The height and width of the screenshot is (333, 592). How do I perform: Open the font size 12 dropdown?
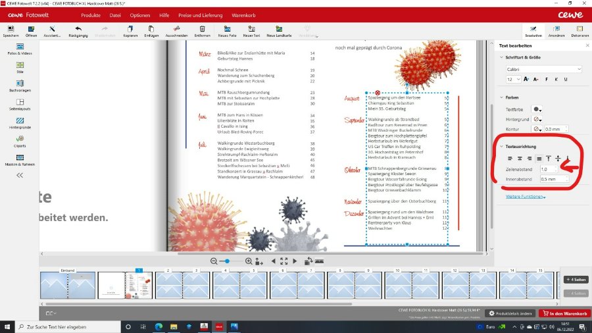point(513,79)
